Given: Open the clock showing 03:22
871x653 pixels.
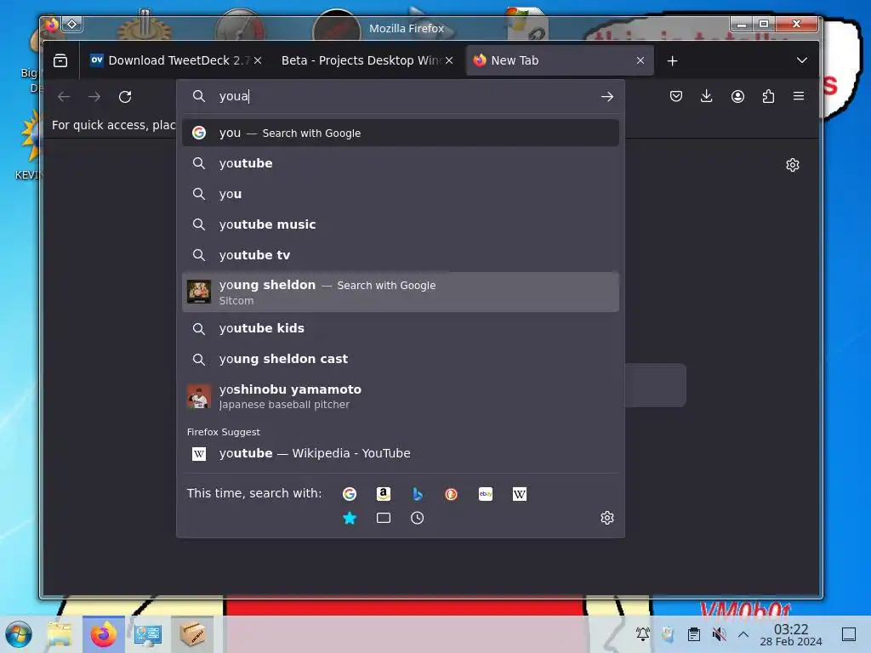Looking at the screenshot, I should 791,634.
